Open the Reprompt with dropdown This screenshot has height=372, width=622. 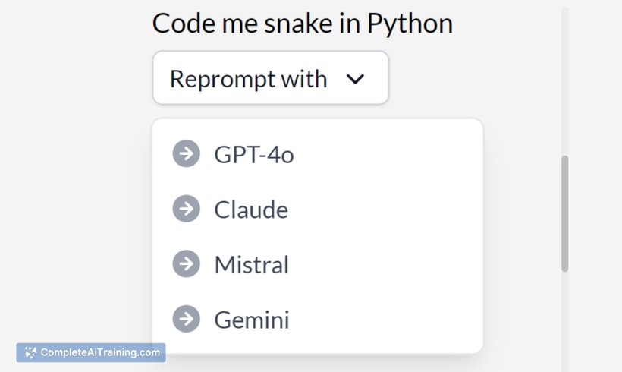[271, 77]
